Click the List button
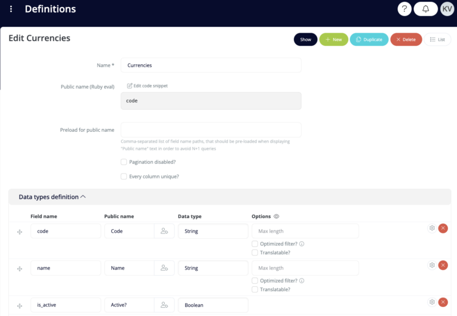Screen dimensions: 457x316 (437, 39)
